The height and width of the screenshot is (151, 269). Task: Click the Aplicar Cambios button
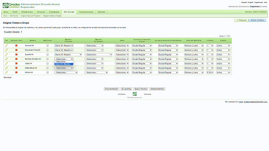[x=257, y=20]
